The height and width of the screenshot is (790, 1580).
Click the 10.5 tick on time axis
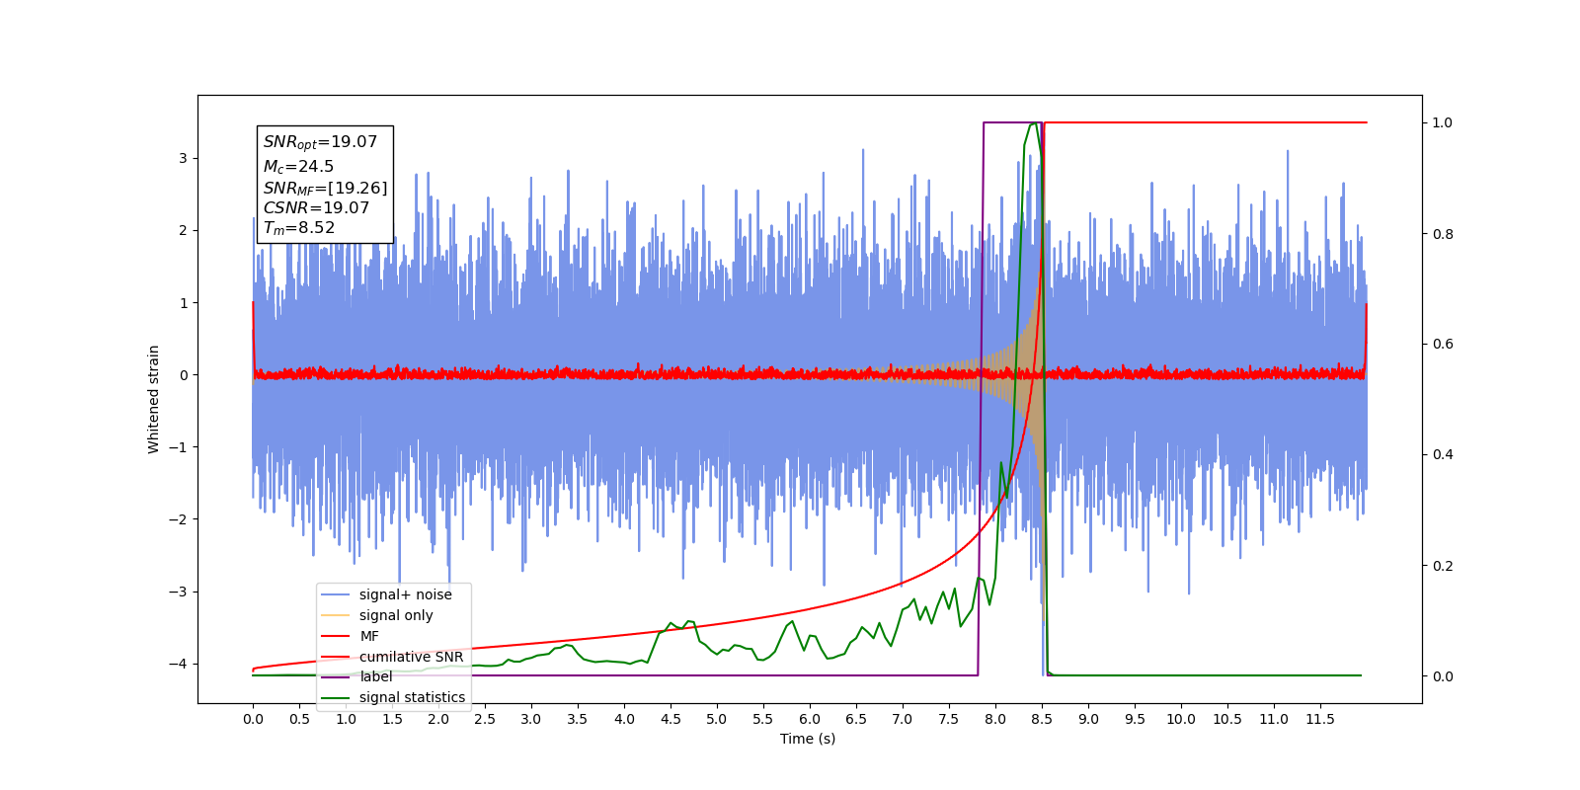pos(1227,719)
